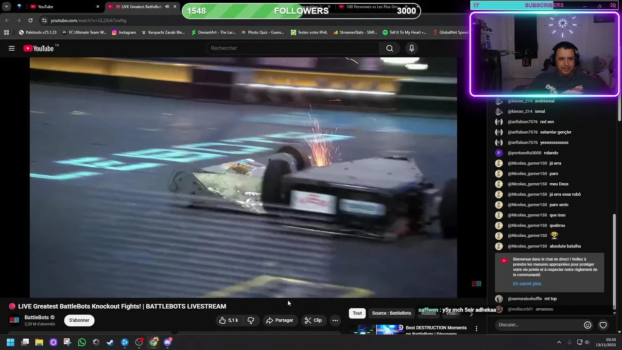Open Steam from the taskbar
The image size is (622, 350).
110,342
